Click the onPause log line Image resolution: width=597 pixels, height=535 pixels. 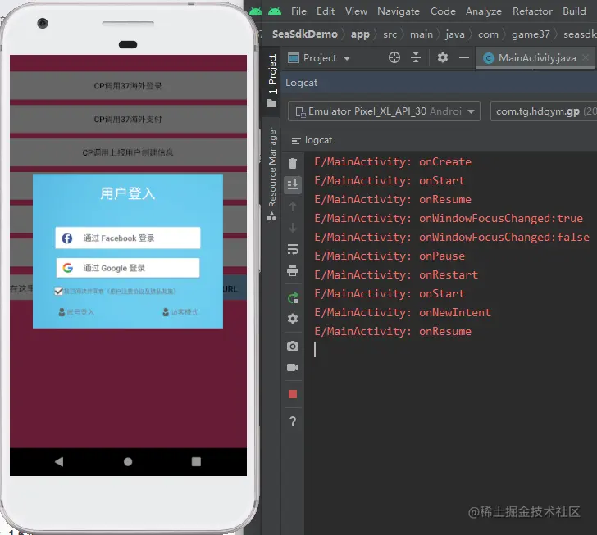click(x=389, y=256)
